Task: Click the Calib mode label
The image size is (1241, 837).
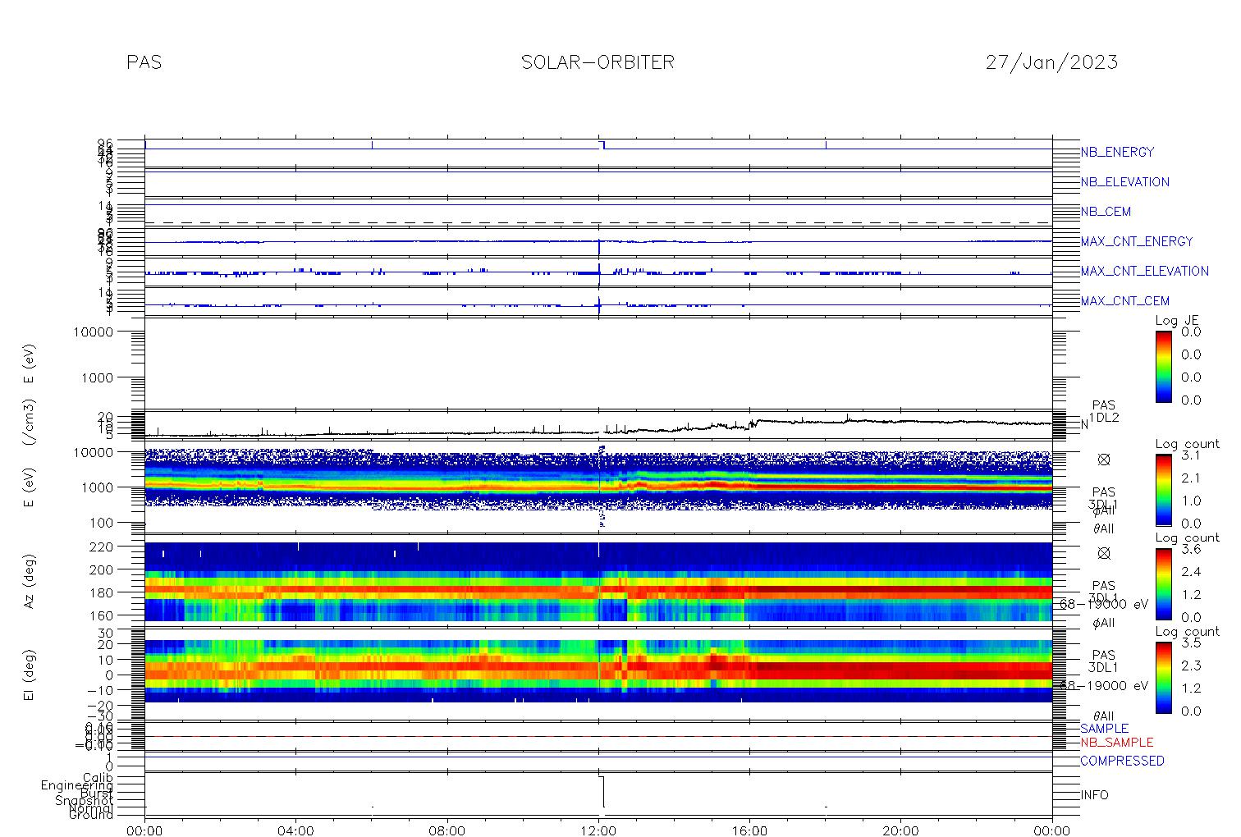Action: point(97,777)
